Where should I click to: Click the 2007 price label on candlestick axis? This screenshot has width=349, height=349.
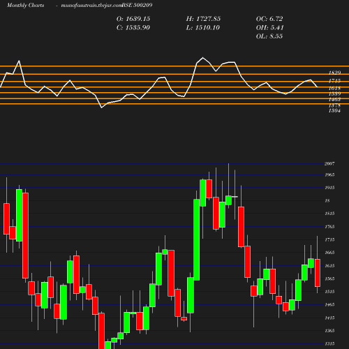(329, 164)
